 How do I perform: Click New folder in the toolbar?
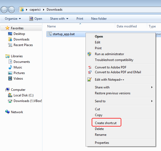pos(99,19)
